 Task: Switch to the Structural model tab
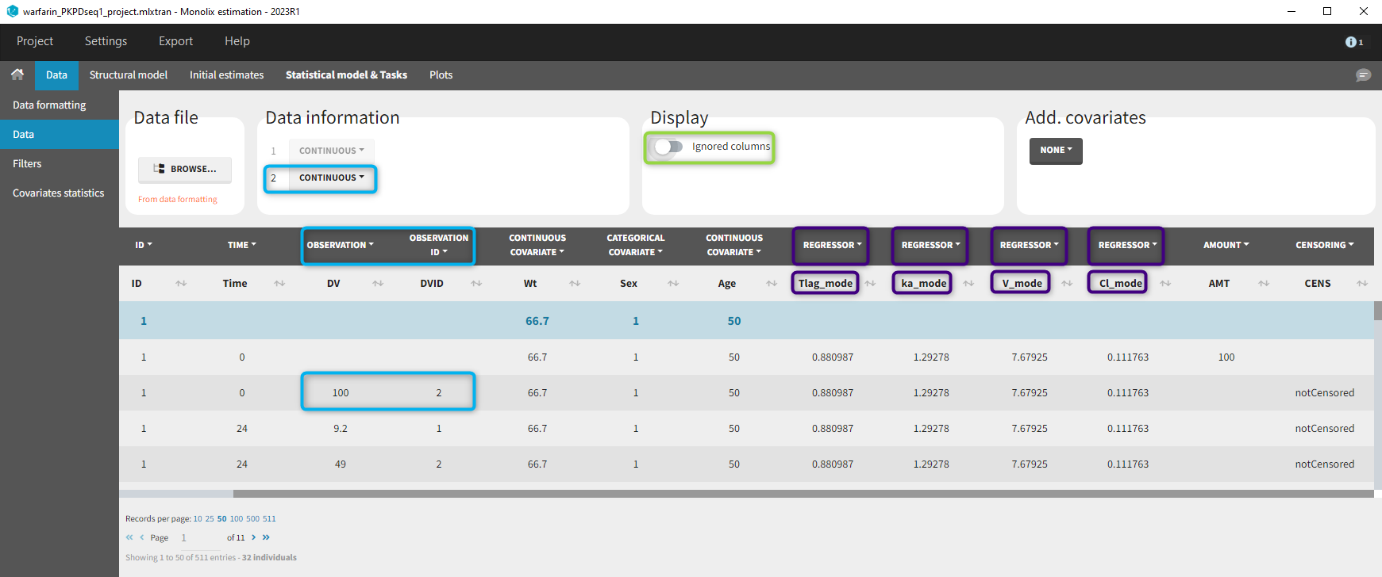pos(128,75)
